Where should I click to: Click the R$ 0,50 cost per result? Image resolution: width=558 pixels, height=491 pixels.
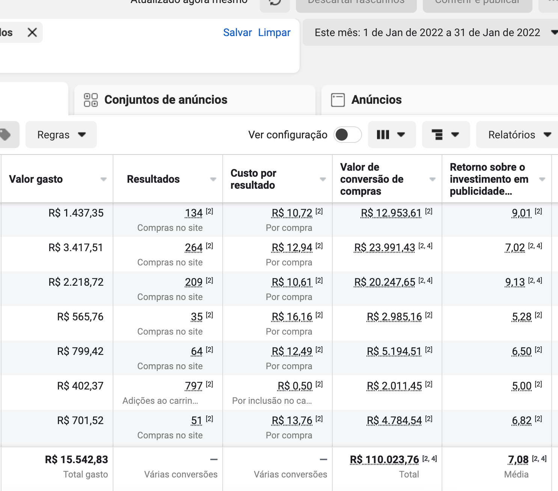pyautogui.click(x=295, y=386)
